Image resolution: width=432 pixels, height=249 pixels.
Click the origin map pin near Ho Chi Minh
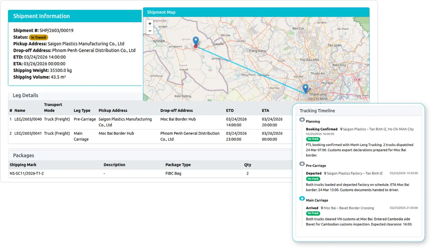[x=305, y=88]
